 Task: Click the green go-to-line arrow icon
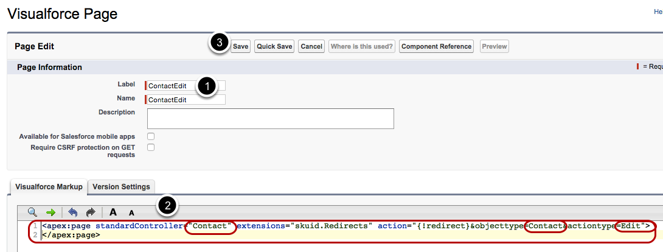(x=50, y=212)
